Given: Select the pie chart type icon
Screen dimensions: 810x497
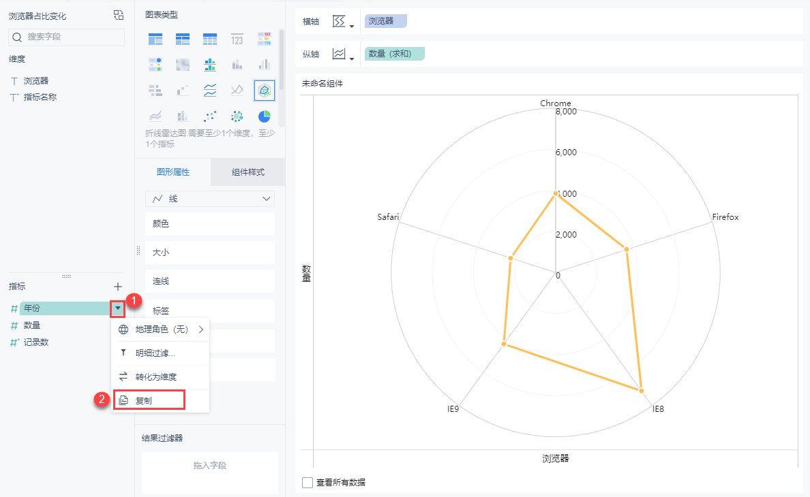Looking at the screenshot, I should (x=264, y=116).
